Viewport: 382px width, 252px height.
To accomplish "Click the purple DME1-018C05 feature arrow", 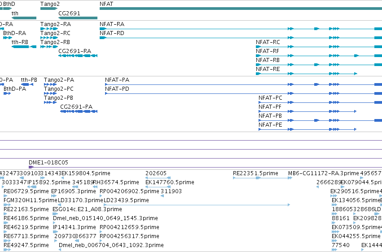I will click(31, 167).
